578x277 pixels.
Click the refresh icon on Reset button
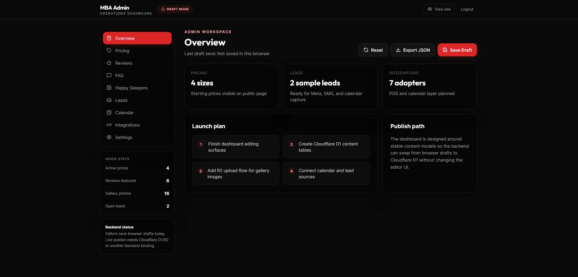pyautogui.click(x=366, y=50)
